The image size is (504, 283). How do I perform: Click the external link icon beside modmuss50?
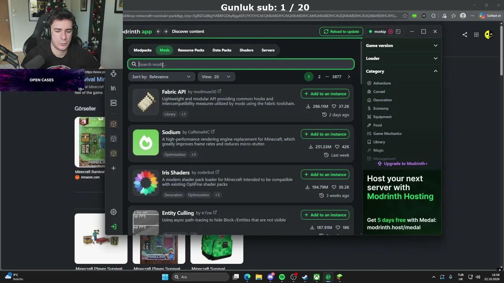click(219, 91)
